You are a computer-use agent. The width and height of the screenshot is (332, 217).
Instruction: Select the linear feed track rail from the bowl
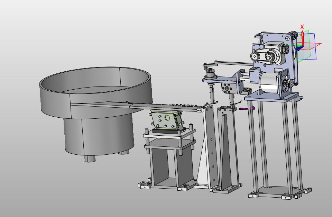click(x=136, y=105)
